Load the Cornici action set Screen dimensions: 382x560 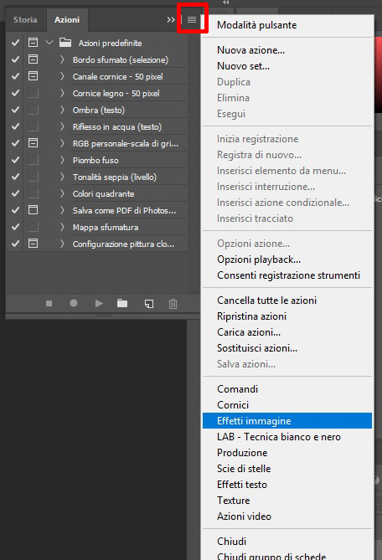(287, 405)
